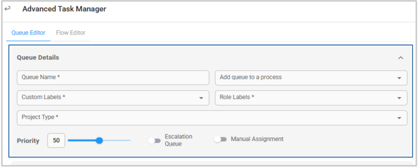The height and width of the screenshot is (167, 418).
Task: Open dropdown via the 'Custom Labels *' placeholder text
Action: coord(43,97)
